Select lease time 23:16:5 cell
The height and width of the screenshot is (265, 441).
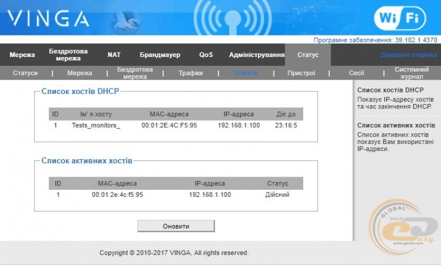point(286,126)
